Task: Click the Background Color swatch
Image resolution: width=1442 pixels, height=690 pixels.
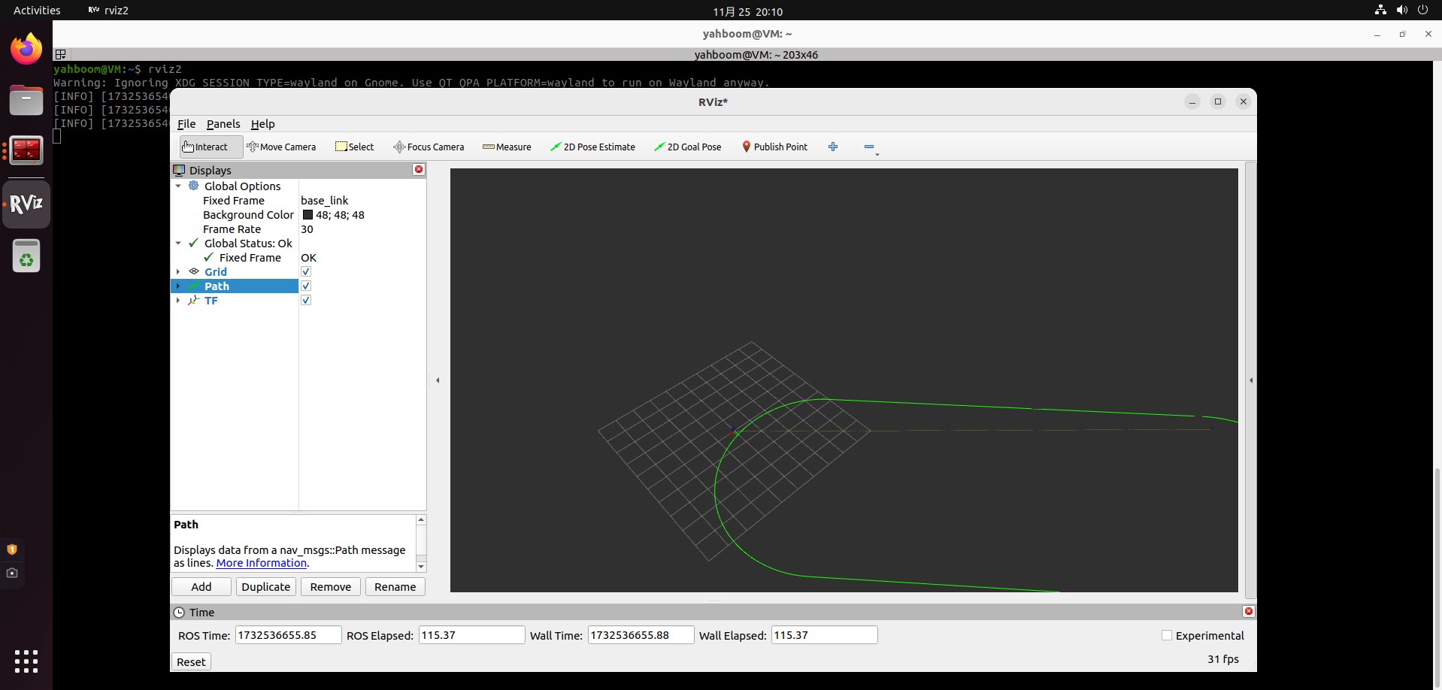Action: 307,215
